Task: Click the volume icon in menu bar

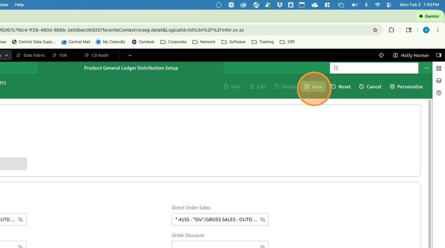Action: [355, 5]
